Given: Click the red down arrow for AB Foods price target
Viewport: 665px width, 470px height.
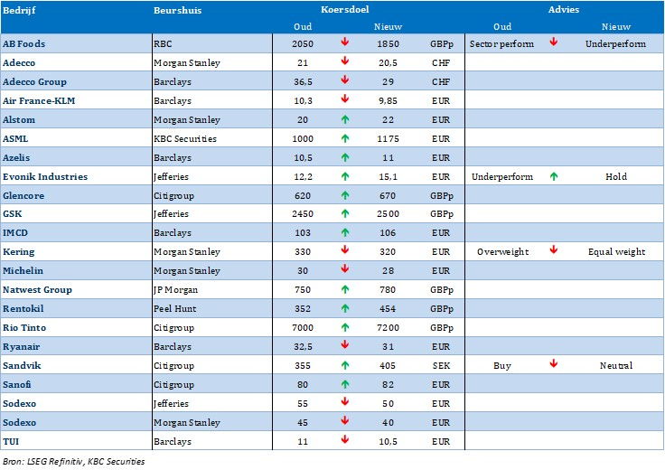Looking at the screenshot, I should tap(344, 43).
